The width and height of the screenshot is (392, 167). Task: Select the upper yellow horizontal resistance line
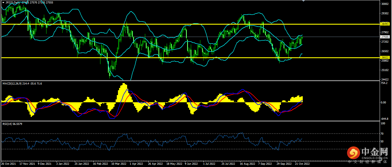[x=190, y=24]
